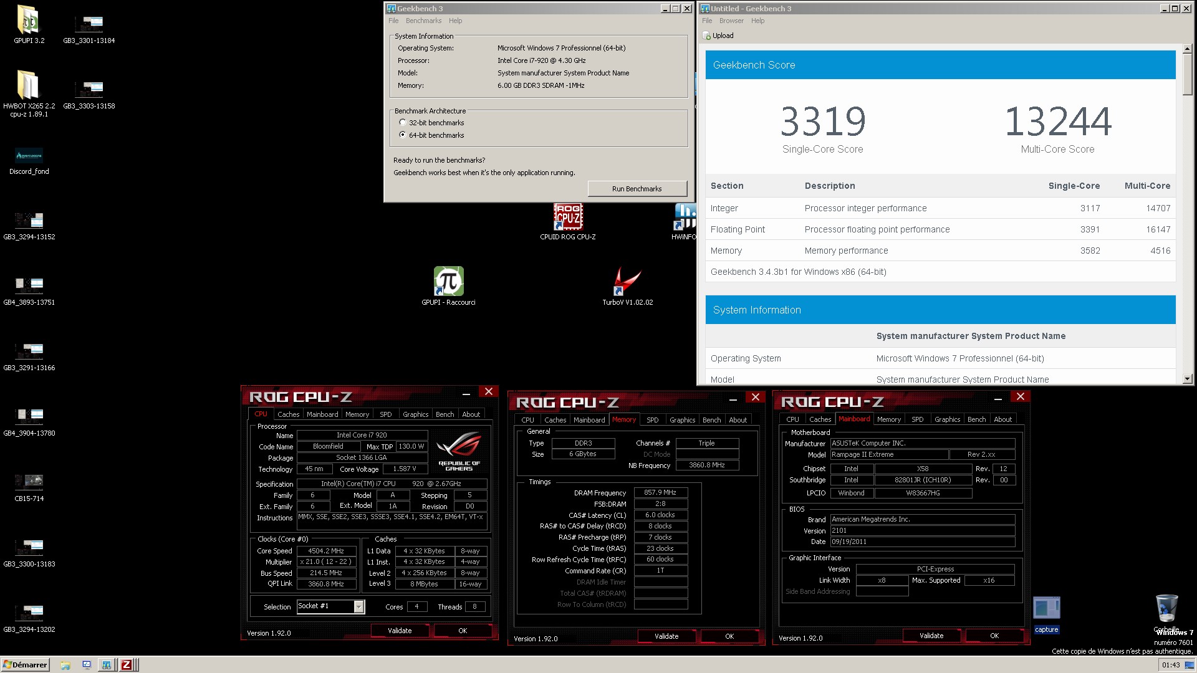Click Memory performance row in results
1197x673 pixels.
940,251
